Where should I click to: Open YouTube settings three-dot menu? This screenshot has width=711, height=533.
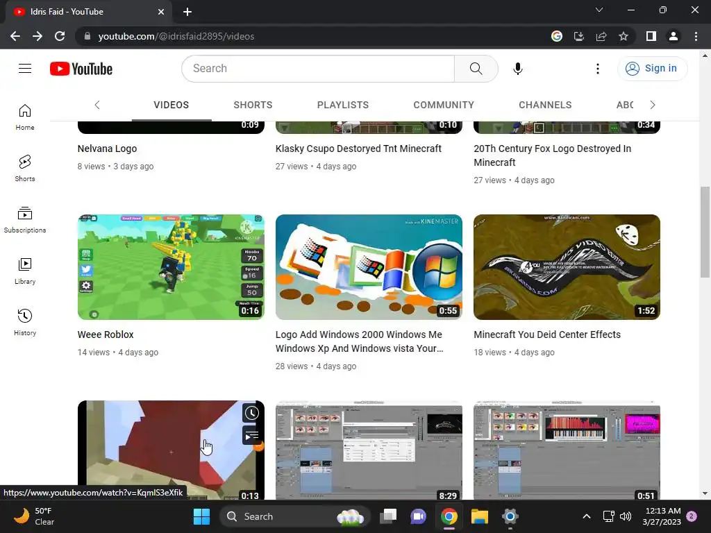click(598, 69)
